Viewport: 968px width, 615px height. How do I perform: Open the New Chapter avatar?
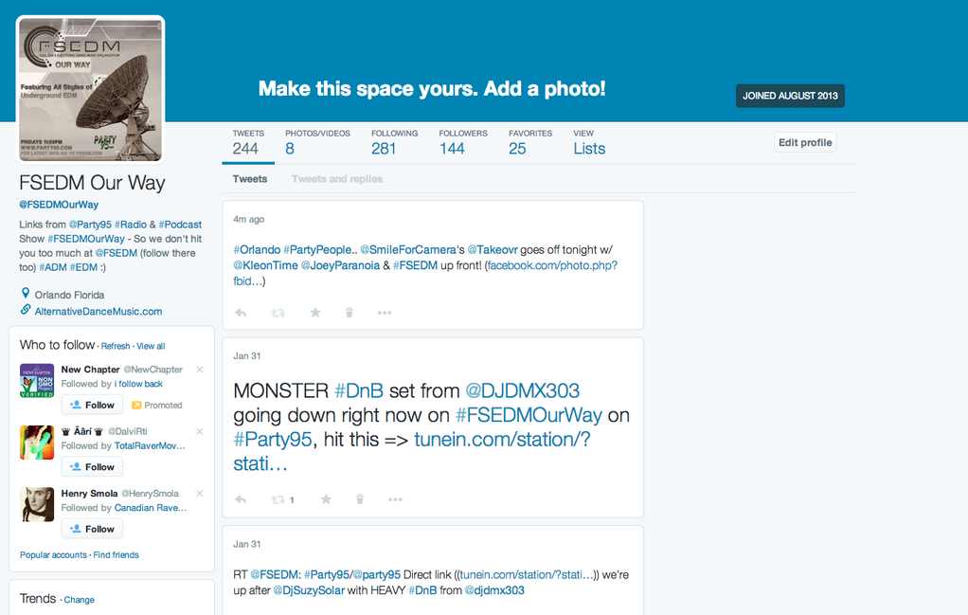(37, 380)
